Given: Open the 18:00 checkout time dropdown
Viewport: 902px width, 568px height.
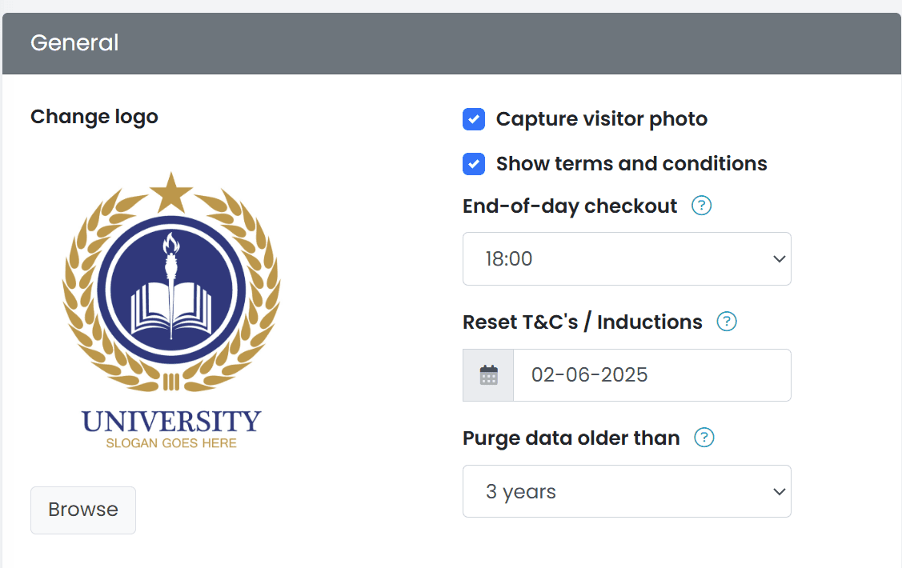Looking at the screenshot, I should point(627,258).
